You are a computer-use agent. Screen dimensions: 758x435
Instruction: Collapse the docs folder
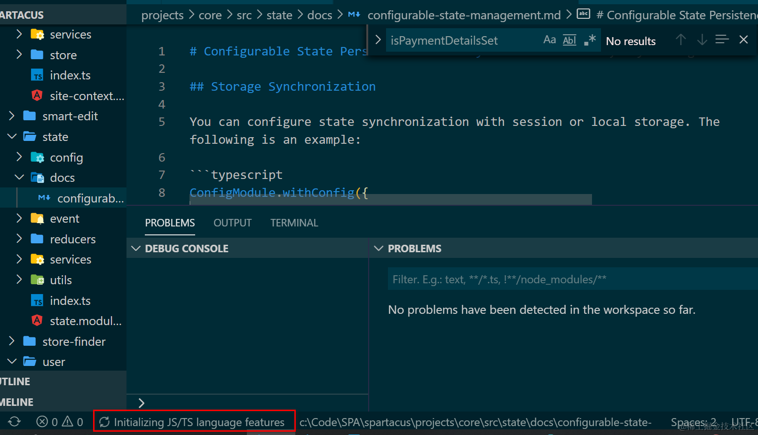coord(19,177)
